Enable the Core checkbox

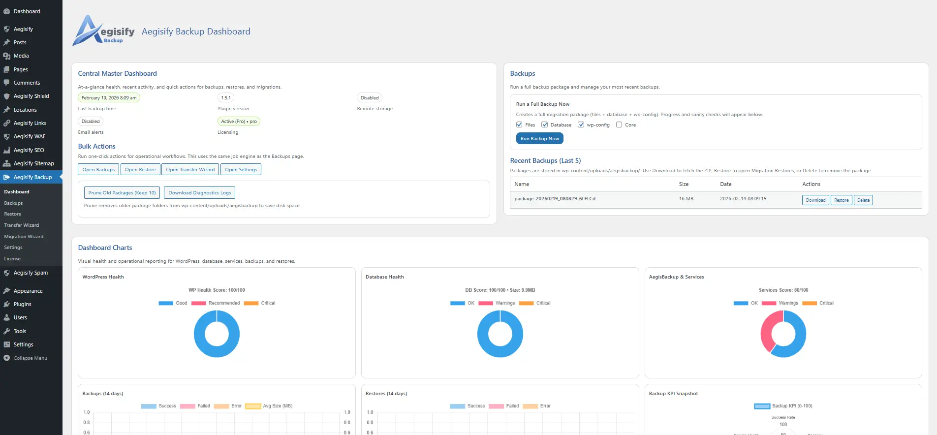[619, 124]
